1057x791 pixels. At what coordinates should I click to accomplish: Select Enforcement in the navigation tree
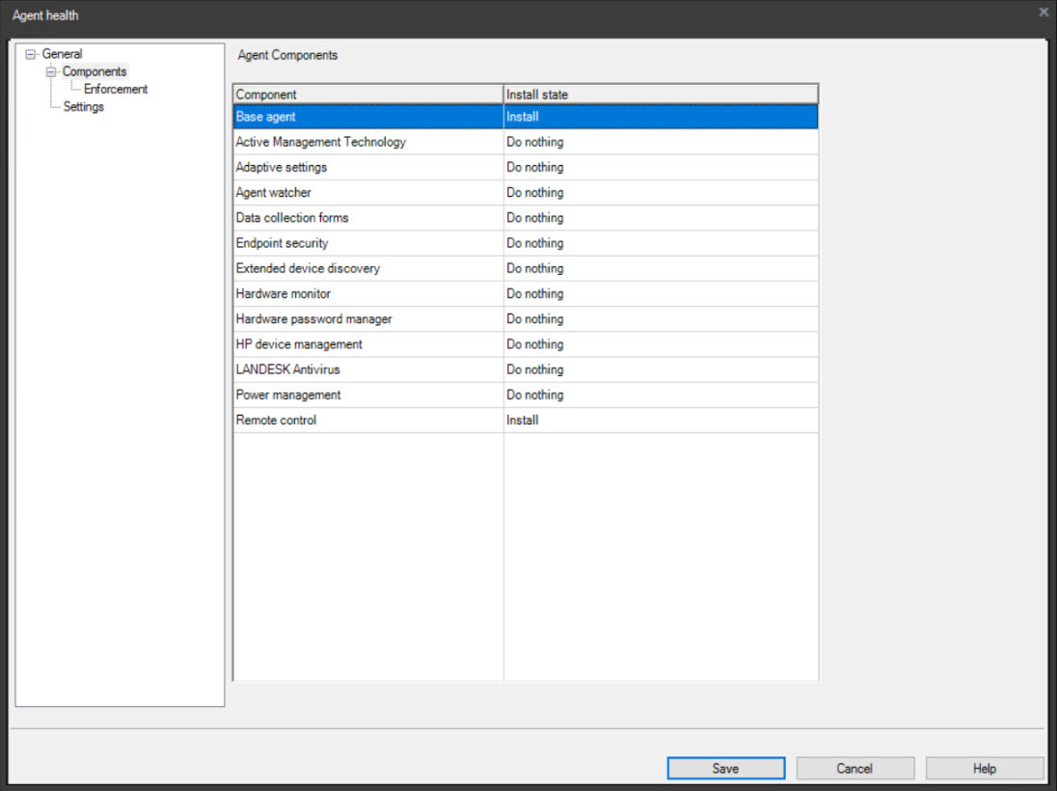pos(117,89)
